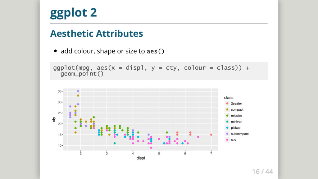This screenshot has height=179, width=318.
Task: Select the suv legend swatch
Action: coord(227,140)
